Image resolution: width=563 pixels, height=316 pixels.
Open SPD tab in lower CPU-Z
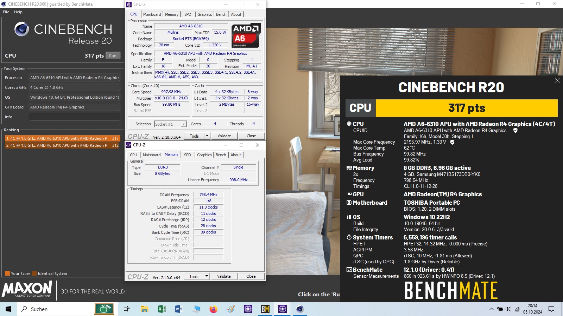[x=188, y=155]
